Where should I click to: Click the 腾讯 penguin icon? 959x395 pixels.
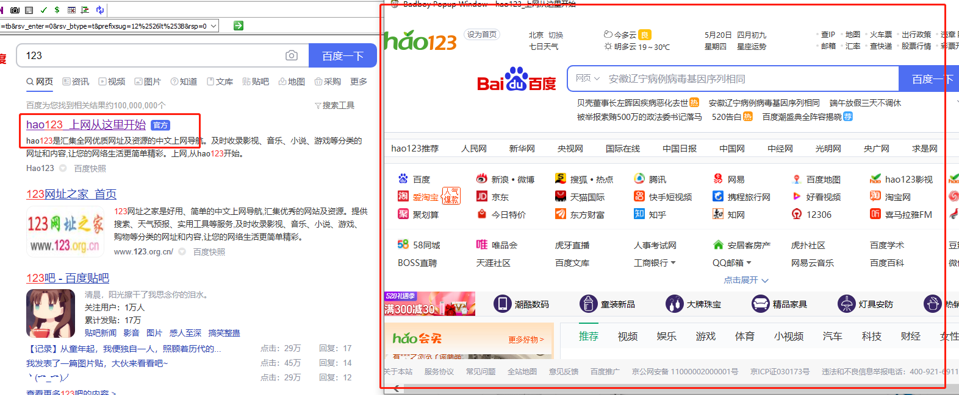coord(639,179)
